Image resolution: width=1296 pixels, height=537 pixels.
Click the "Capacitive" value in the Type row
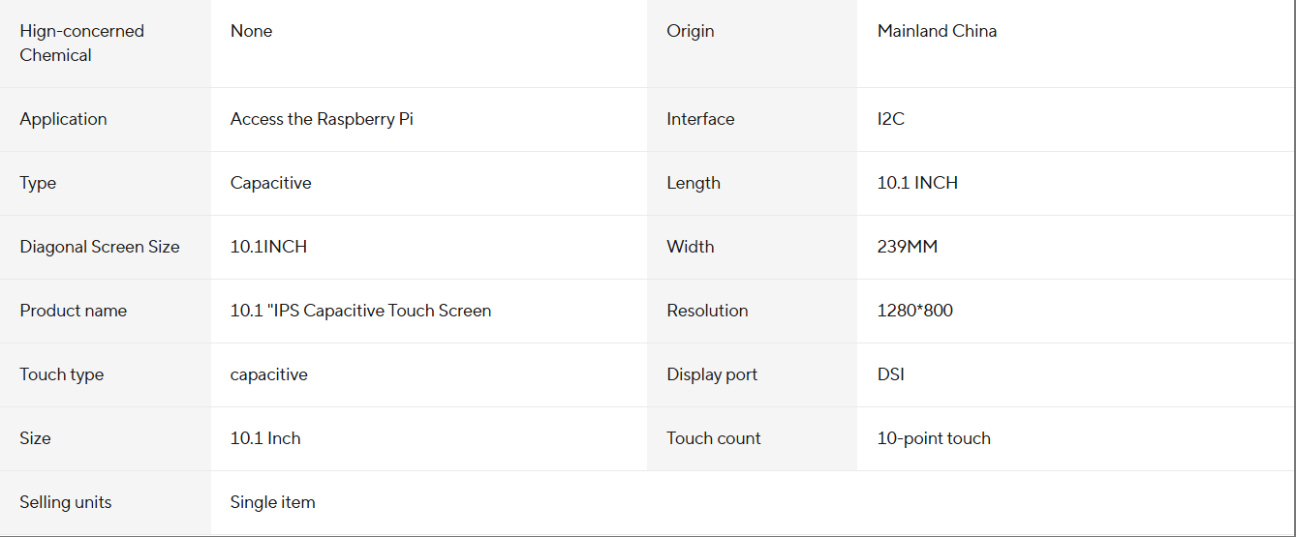270,183
